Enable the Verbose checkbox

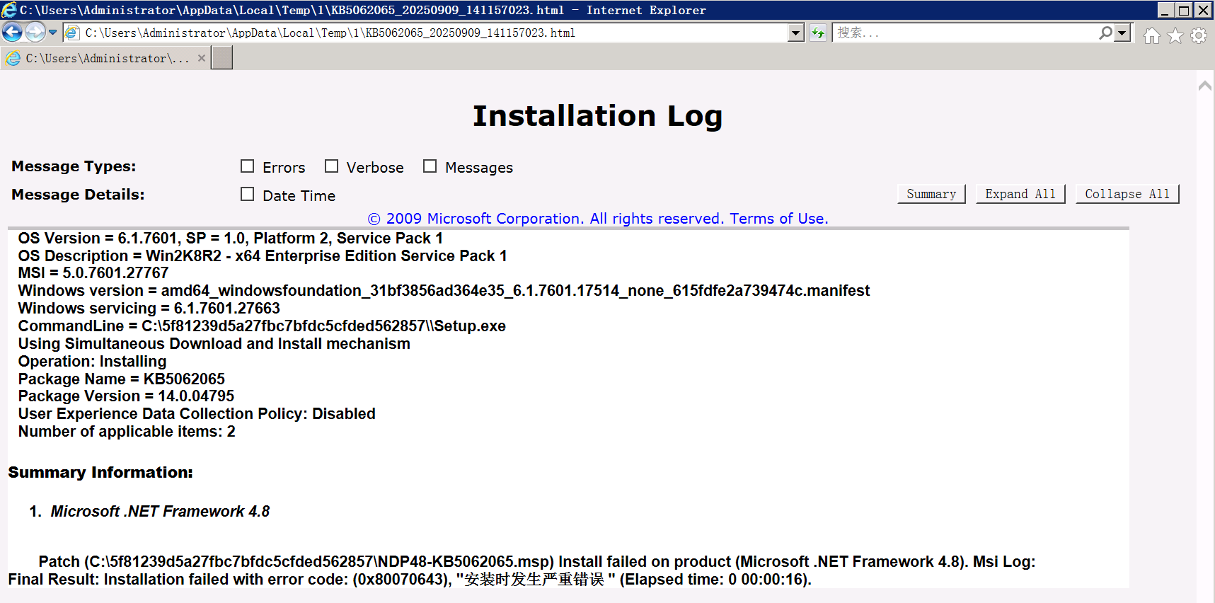click(331, 166)
